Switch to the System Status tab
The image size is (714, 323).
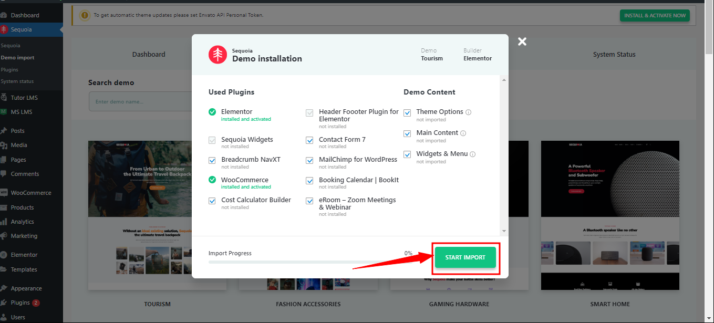[x=614, y=55]
